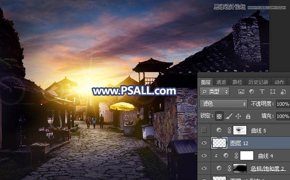Hide the 色相/饱和度 2 layer
This screenshot has width=290, height=180.
204,168
